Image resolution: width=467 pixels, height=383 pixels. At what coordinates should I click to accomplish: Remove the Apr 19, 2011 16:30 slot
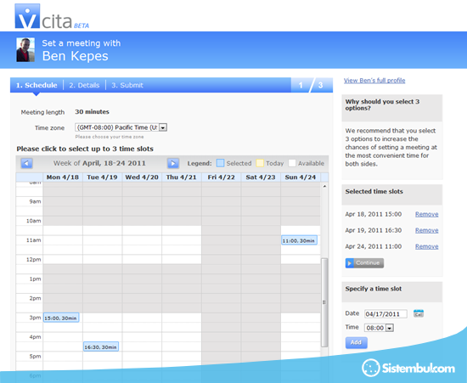click(427, 230)
